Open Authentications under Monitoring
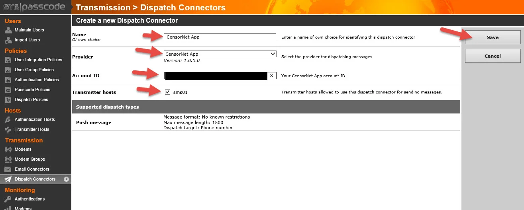The width and height of the screenshot is (524, 210). click(29, 199)
